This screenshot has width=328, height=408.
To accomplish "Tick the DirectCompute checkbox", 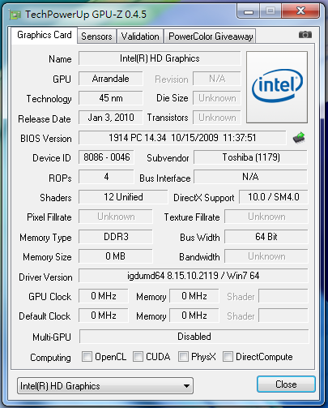I will 228,357.
